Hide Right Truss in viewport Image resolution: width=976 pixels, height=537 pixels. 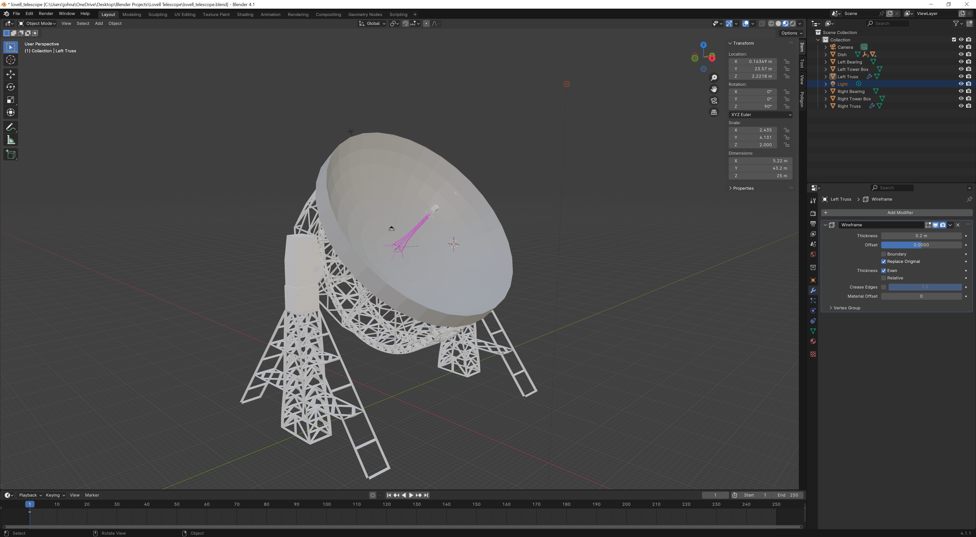point(961,106)
